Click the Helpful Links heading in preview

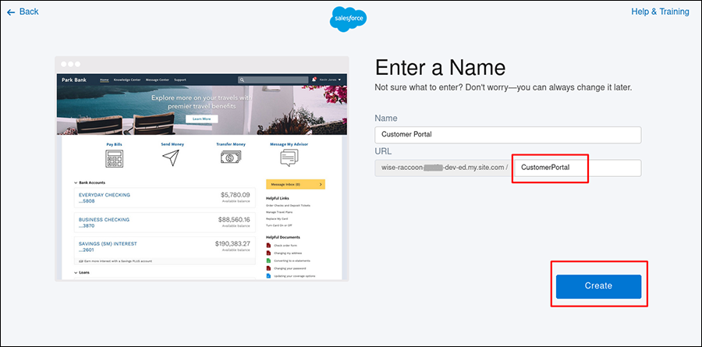click(x=278, y=198)
